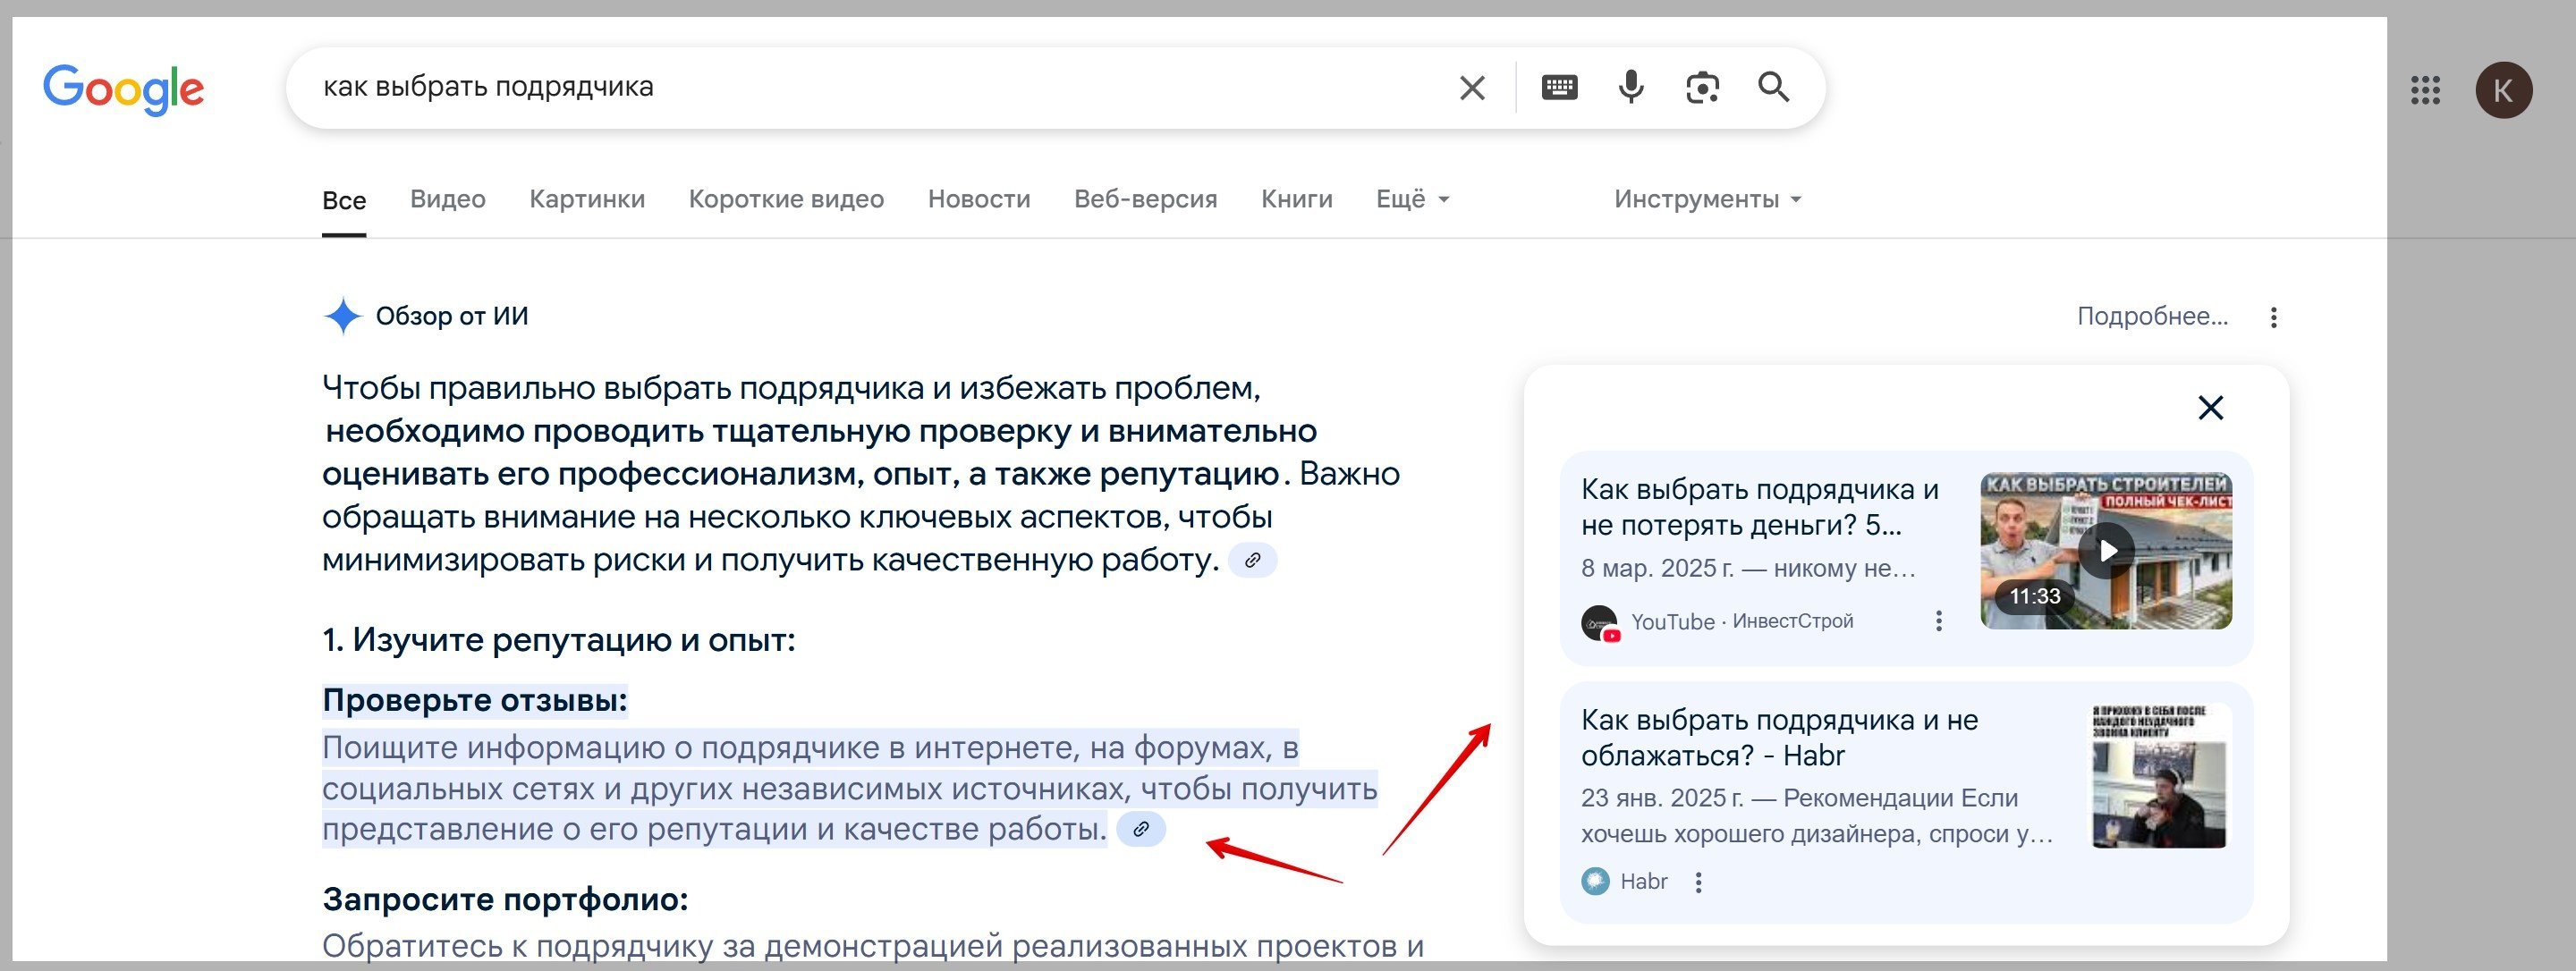Open Google account avatar menu
2576x971 pixels.
coord(2503,90)
